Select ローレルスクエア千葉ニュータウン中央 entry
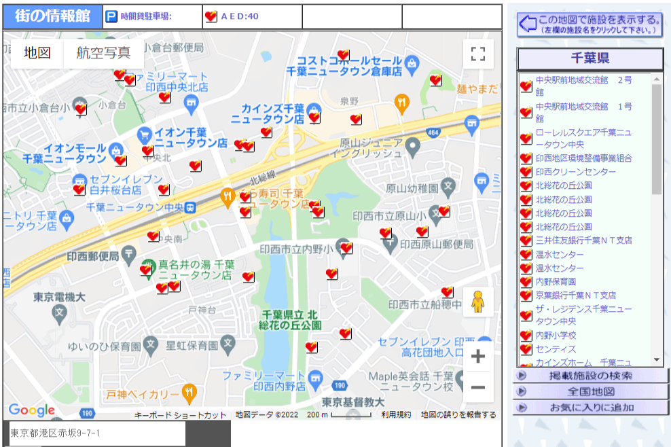Viewport: 671px width, 447px height. [x=583, y=139]
